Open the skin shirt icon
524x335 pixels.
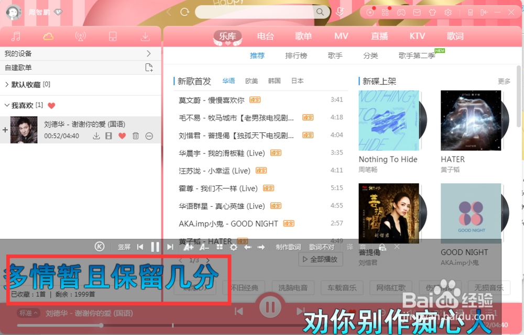432,13
